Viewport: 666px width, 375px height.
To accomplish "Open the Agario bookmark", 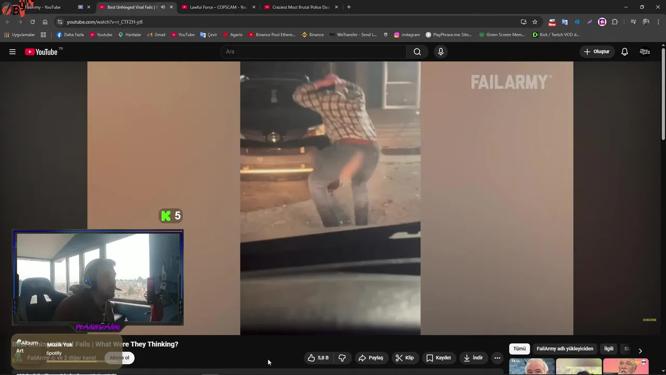I will pos(233,35).
